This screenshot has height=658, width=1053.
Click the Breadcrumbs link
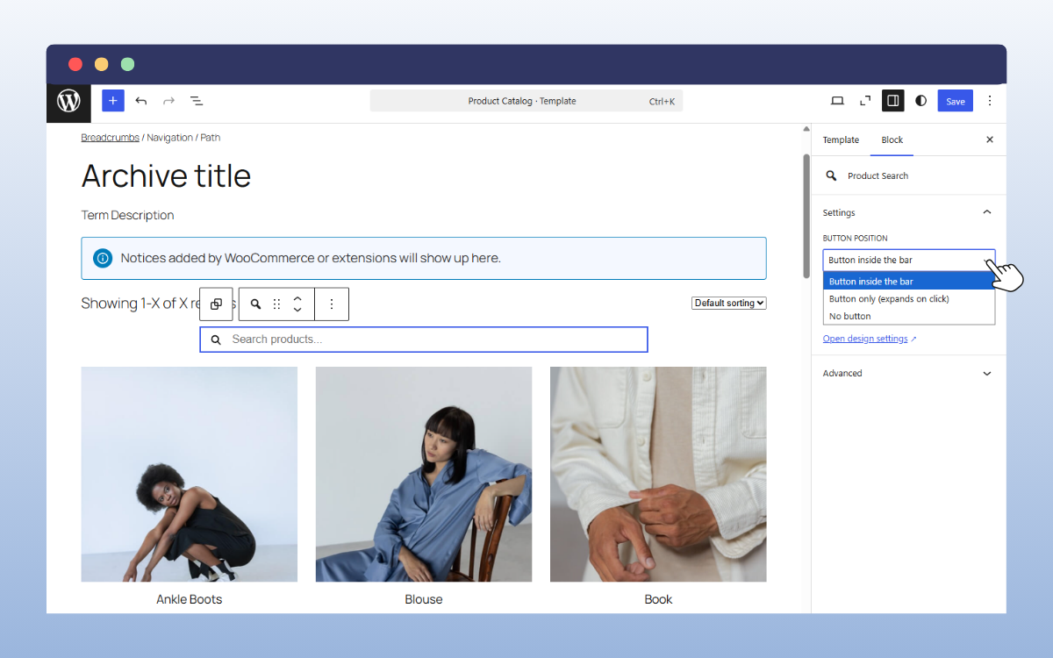pos(110,138)
